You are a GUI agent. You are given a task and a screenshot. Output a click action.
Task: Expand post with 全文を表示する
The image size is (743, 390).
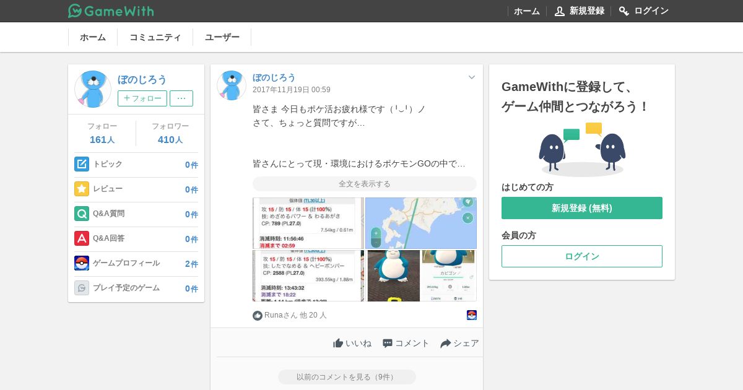[x=365, y=184]
